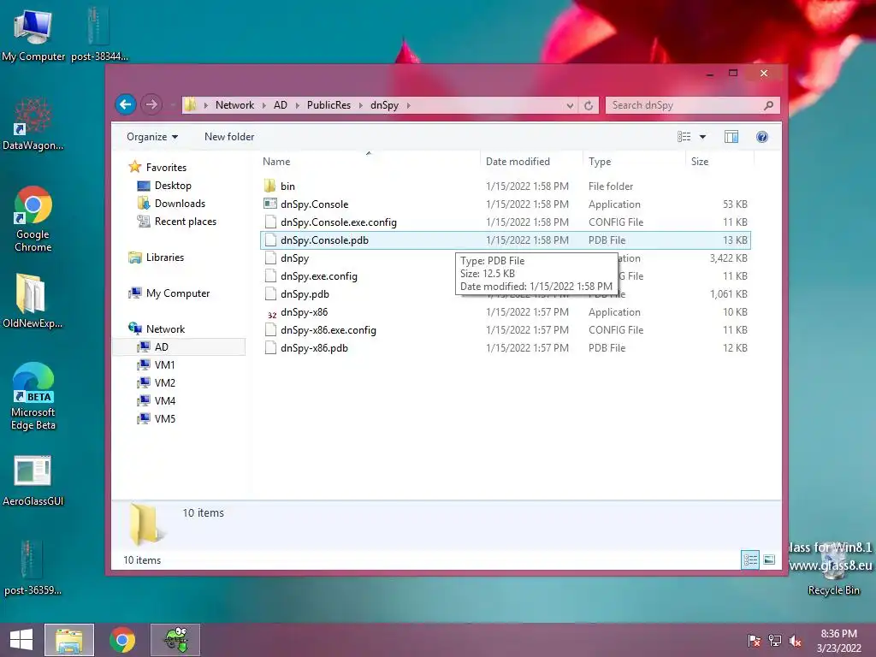Screen dimensions: 876x657
Task: Open the view options dropdown arrow
Action: coord(703,137)
